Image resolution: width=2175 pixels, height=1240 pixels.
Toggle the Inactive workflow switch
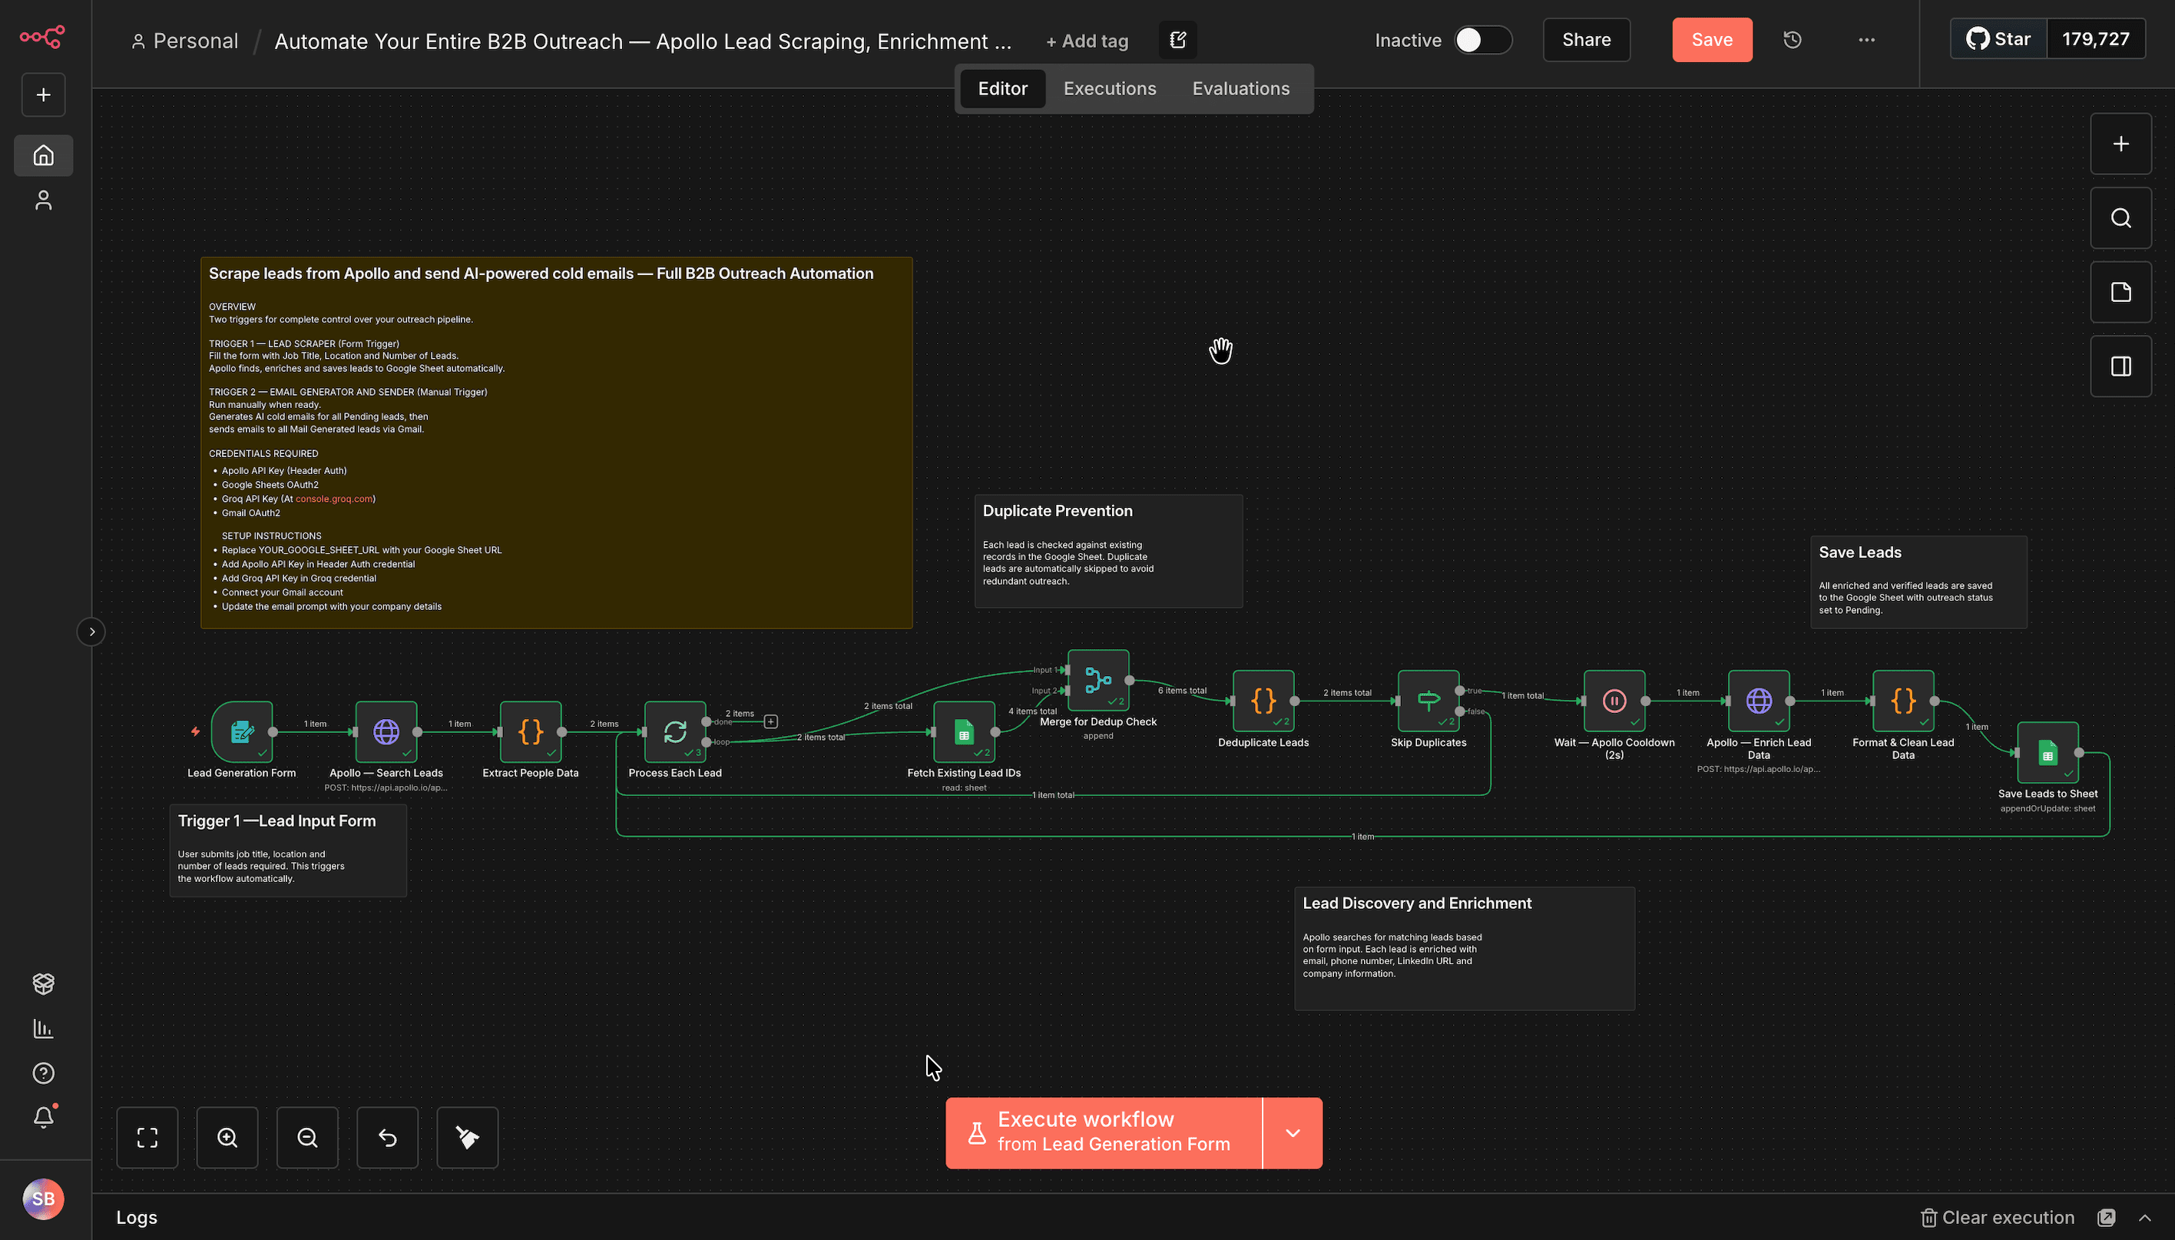click(x=1482, y=40)
